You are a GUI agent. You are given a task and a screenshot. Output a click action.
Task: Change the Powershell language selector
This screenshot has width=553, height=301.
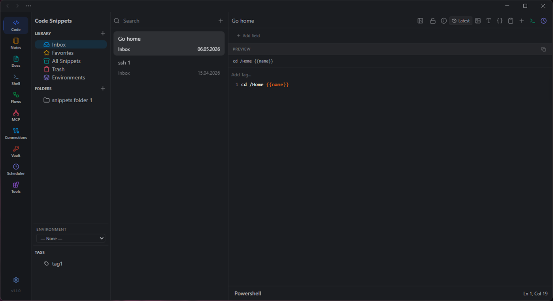click(x=248, y=293)
